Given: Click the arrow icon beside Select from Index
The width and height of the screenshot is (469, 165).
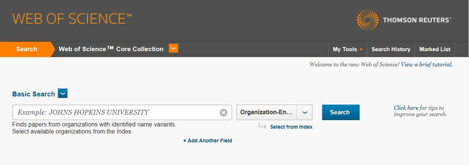Looking at the screenshot, I should [262, 127].
